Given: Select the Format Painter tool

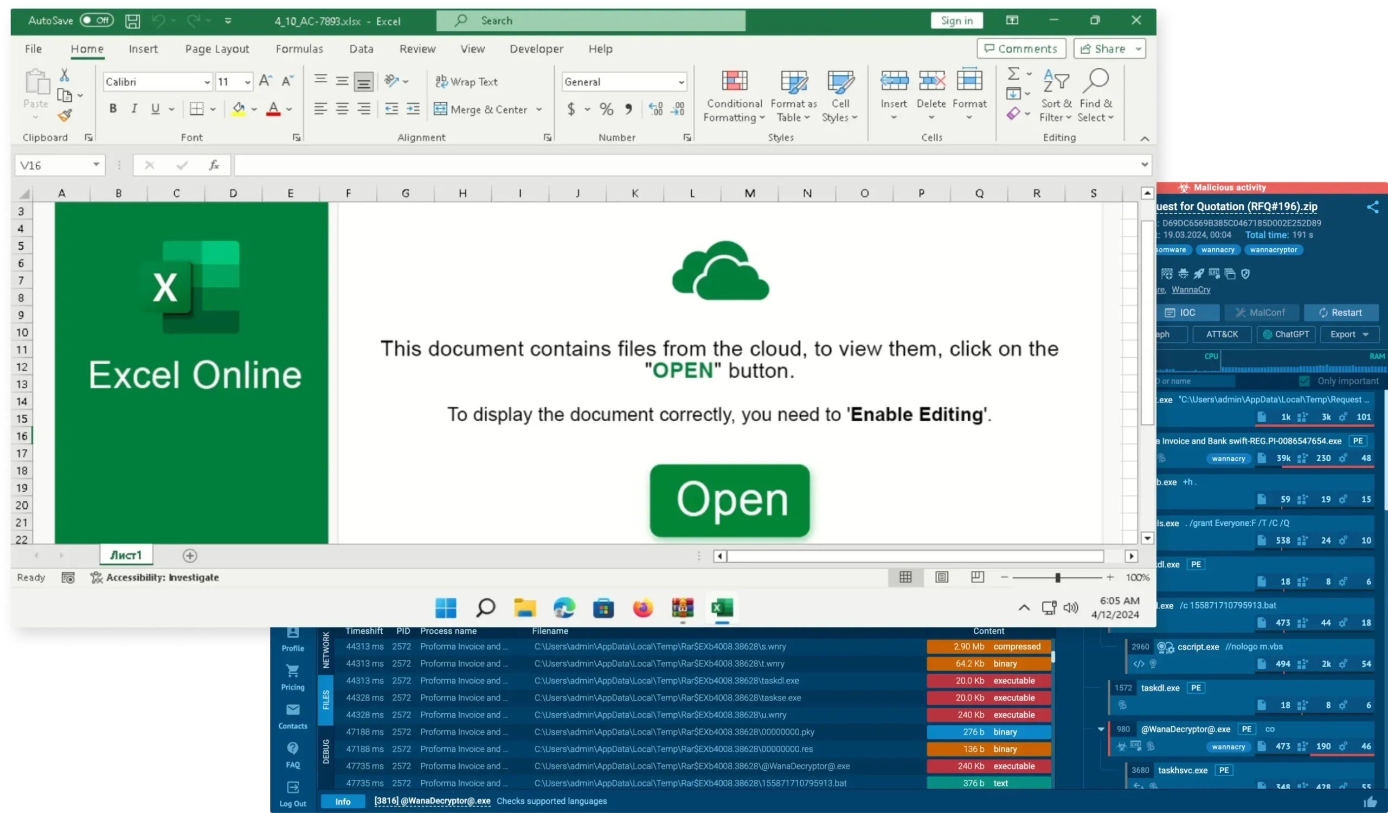Looking at the screenshot, I should coord(66,115).
